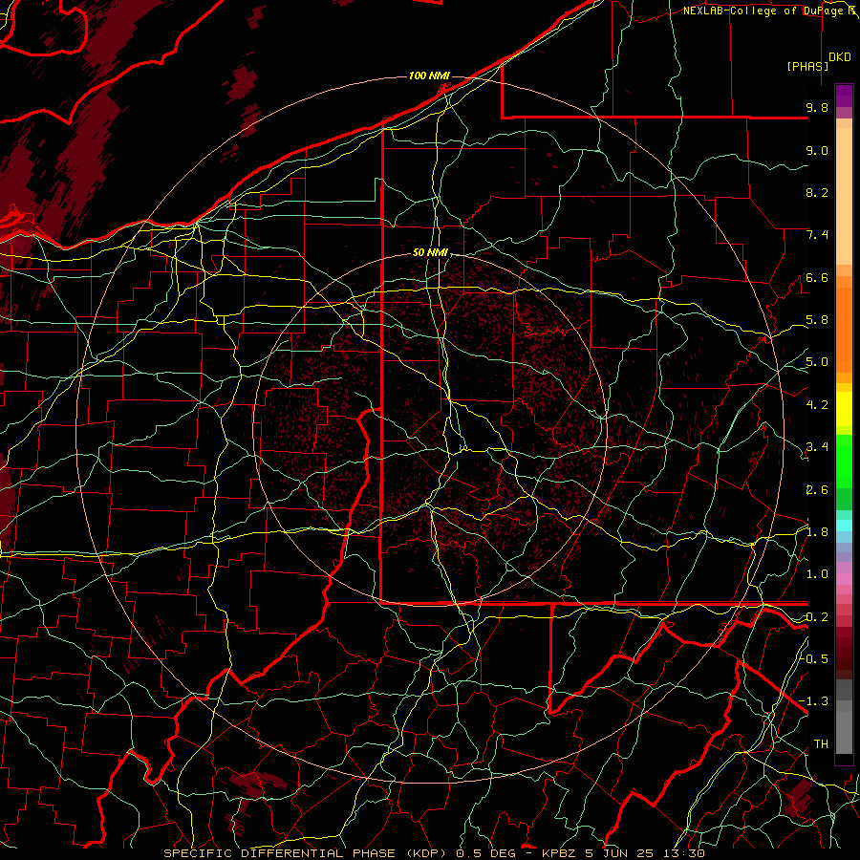Click the 1.8 legend value
Viewport: 860px width, 860px height.
(x=817, y=532)
